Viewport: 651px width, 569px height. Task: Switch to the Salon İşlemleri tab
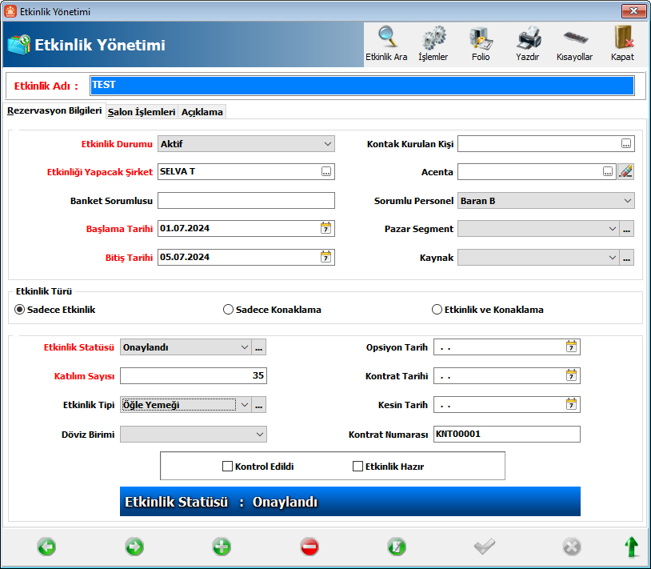(142, 112)
